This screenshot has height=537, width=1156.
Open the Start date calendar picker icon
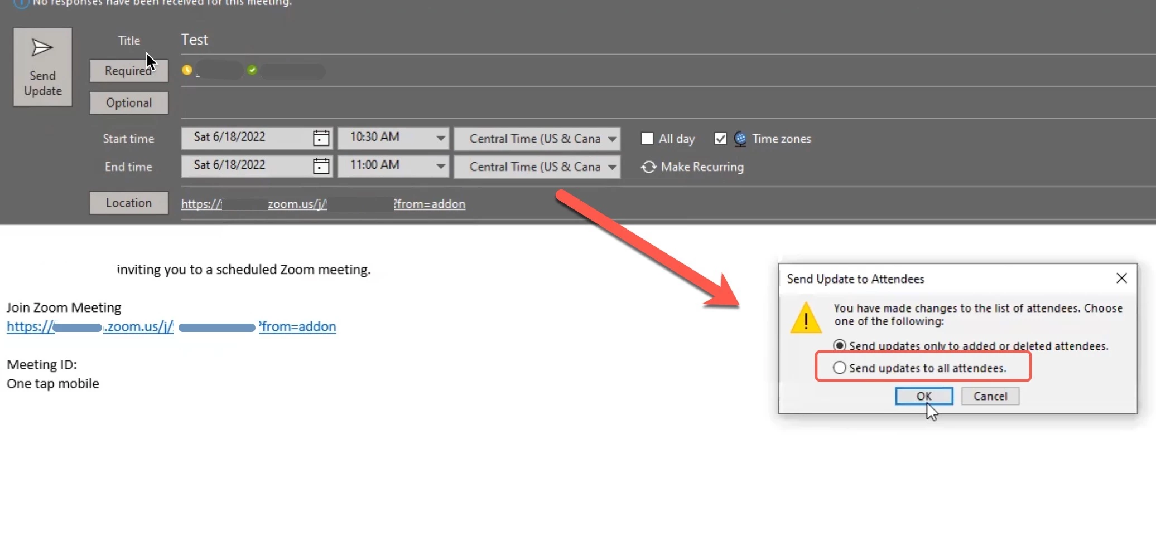tap(321, 138)
